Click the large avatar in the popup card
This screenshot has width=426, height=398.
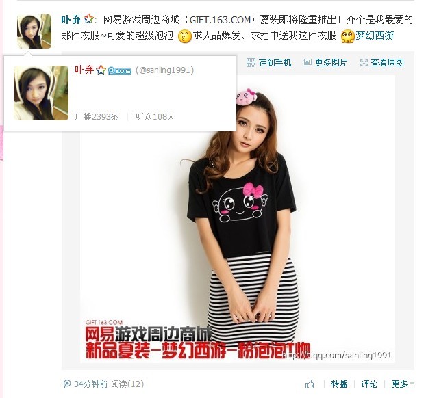41,93
